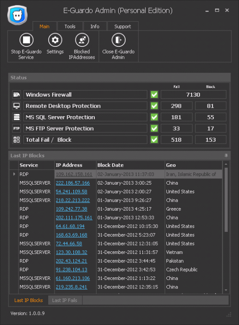Open IP link 54.241.109.58
The image size is (239, 325).
72,192
